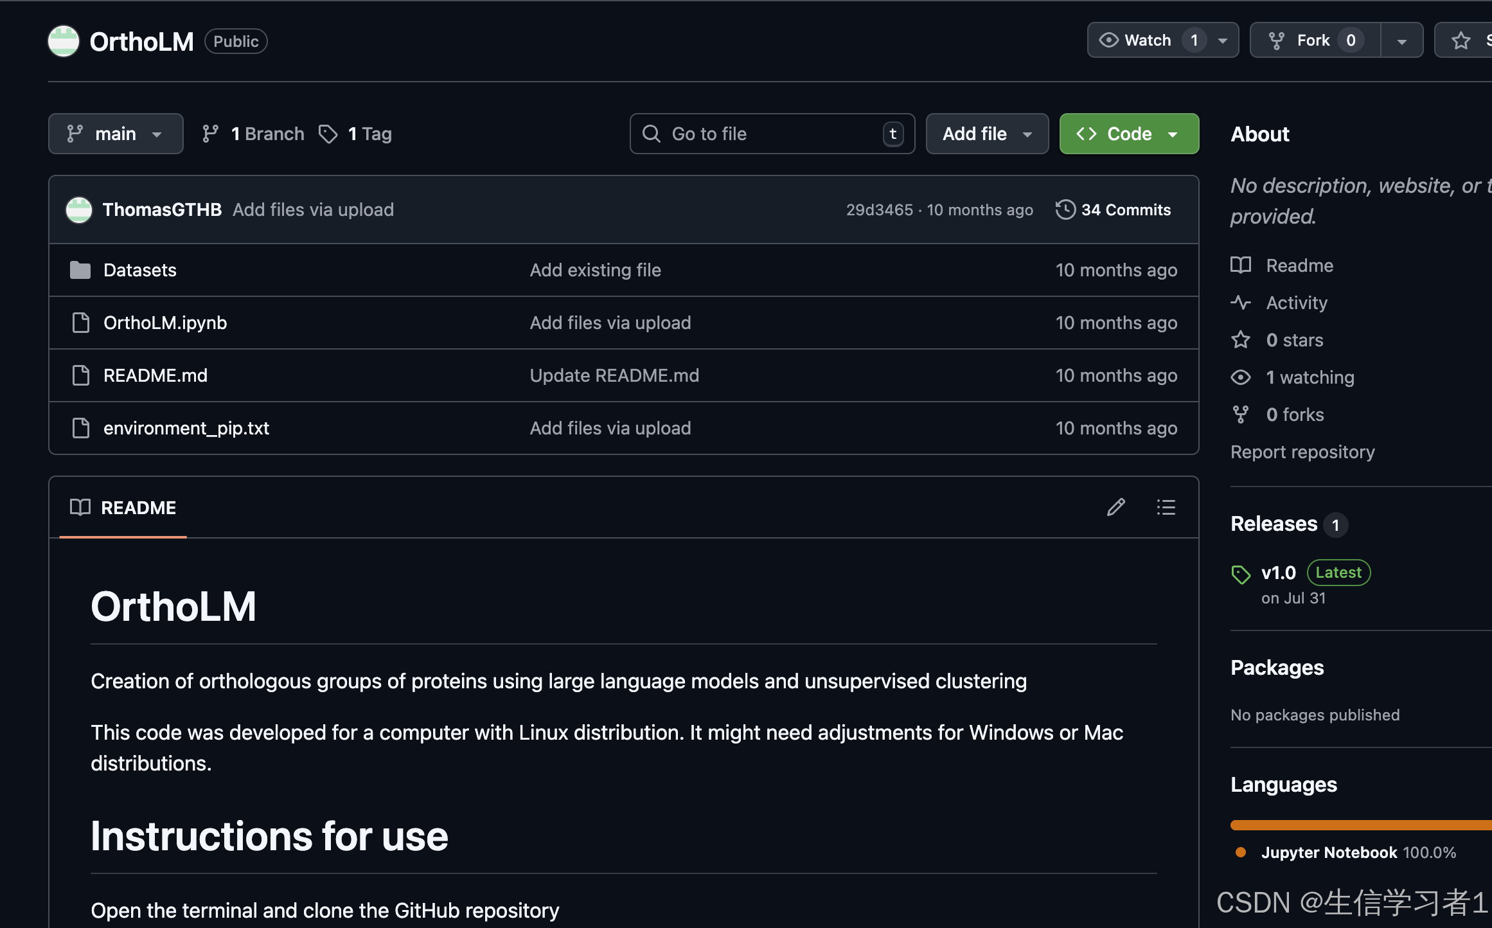This screenshot has width=1492, height=928.
Task: Open the green Code dropdown
Action: [1129, 134]
